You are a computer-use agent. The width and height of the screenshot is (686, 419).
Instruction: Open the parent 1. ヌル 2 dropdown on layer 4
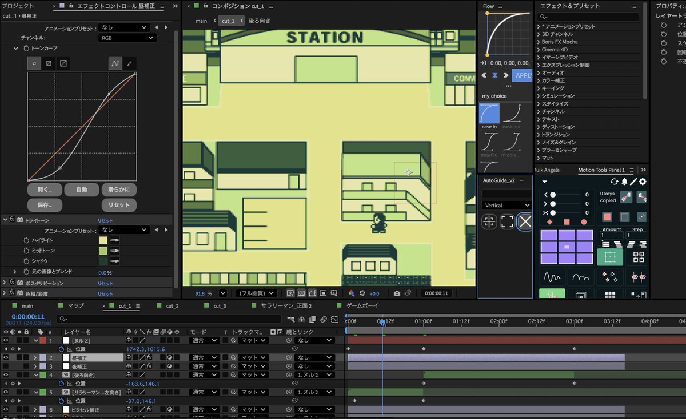[314, 375]
